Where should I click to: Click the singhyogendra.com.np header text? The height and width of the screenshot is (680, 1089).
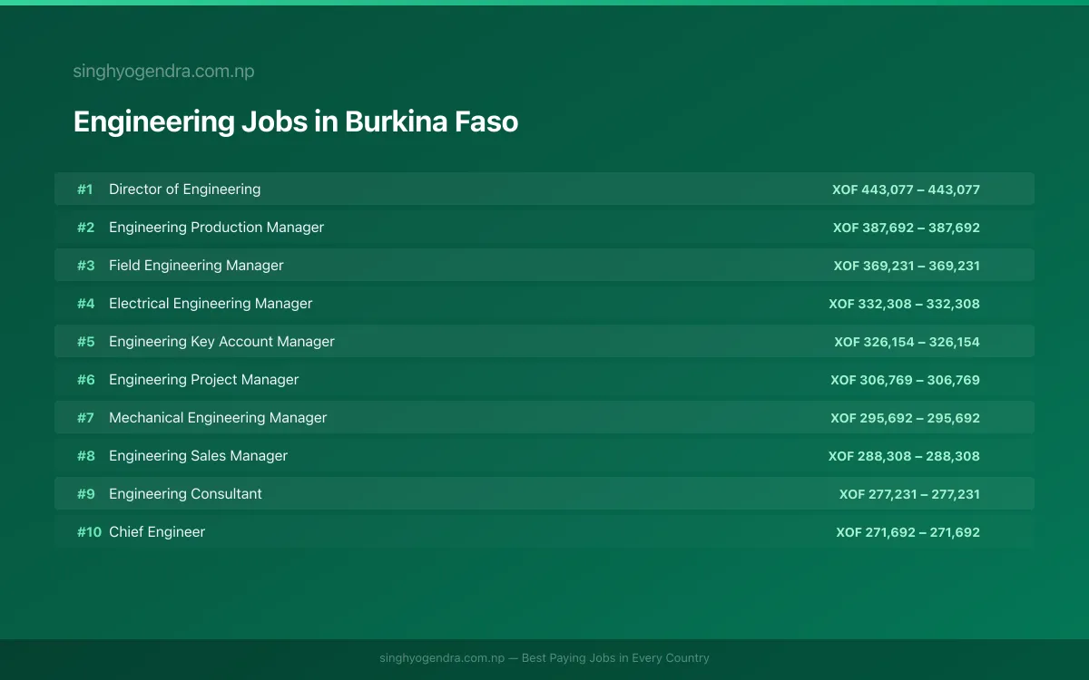click(x=163, y=72)
